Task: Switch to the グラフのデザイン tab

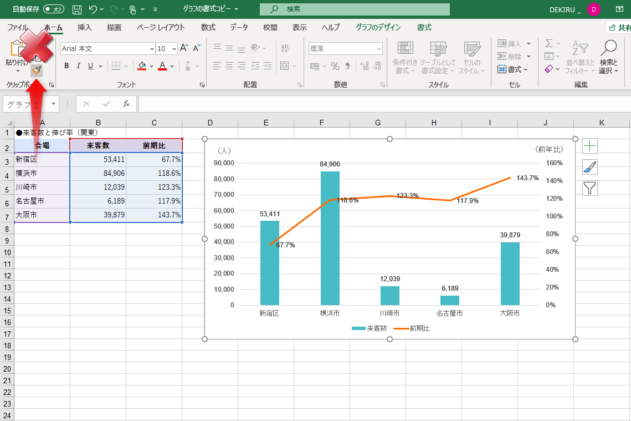Action: click(379, 27)
